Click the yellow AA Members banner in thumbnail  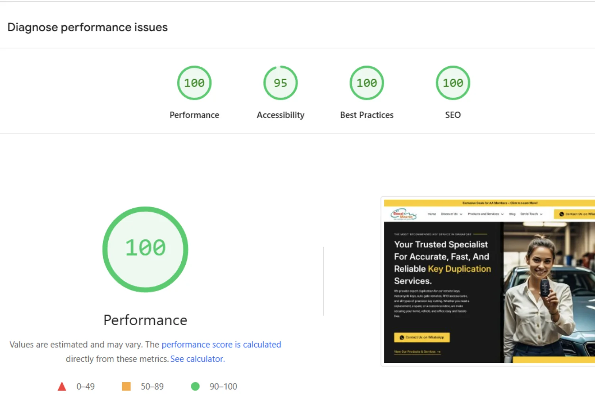[489, 203]
